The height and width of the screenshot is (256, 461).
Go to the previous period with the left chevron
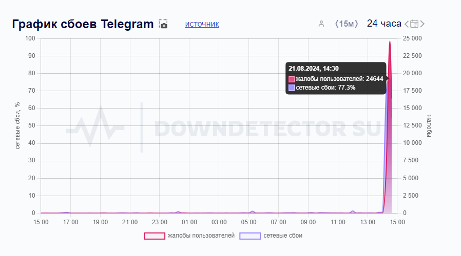pyautogui.click(x=407, y=24)
